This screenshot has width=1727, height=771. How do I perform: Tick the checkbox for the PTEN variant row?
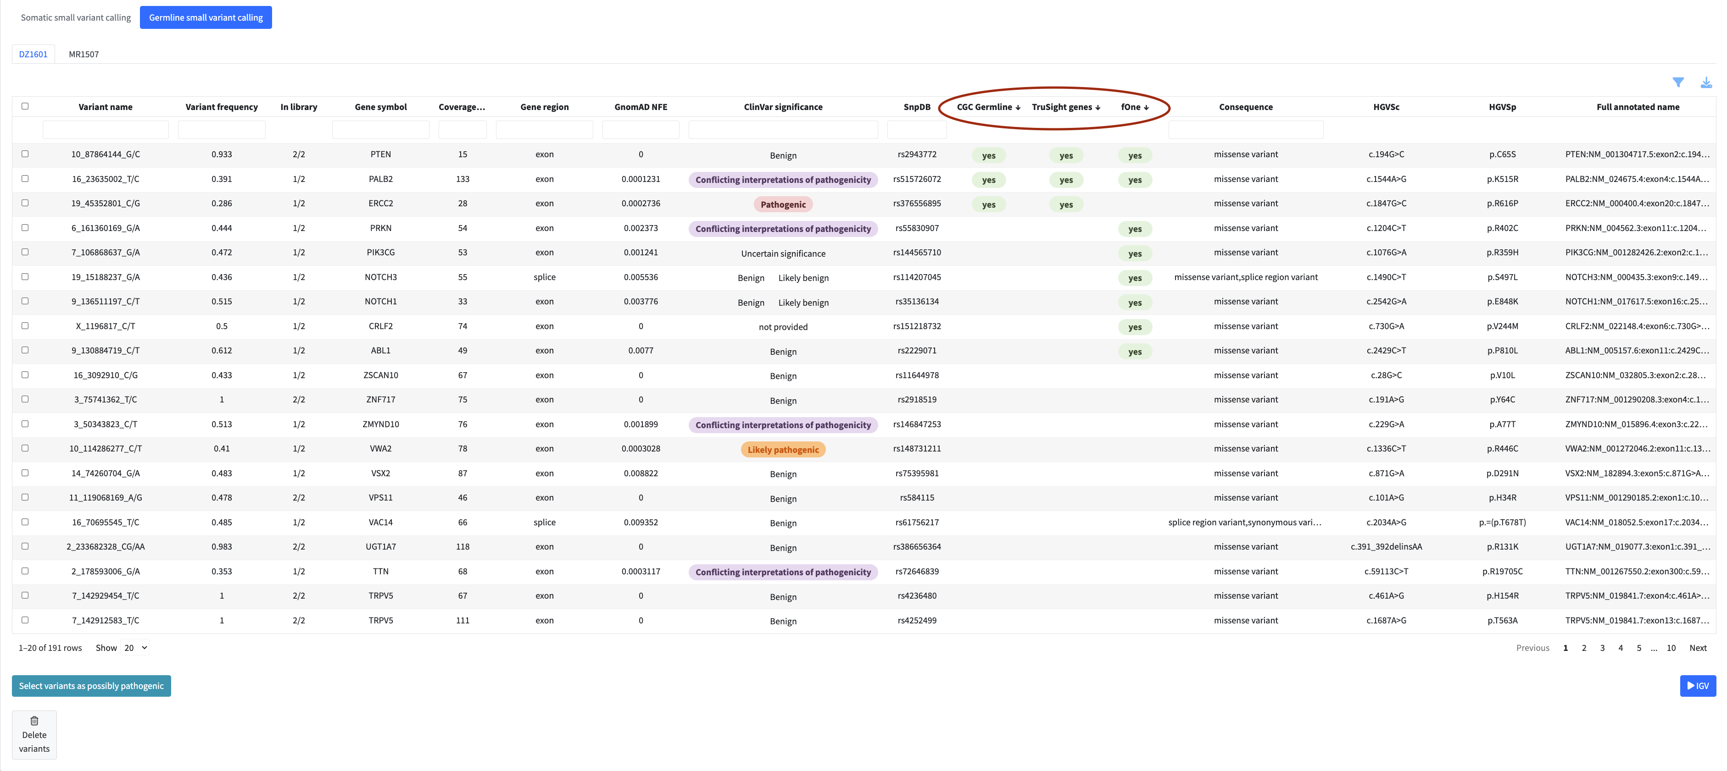pos(25,154)
